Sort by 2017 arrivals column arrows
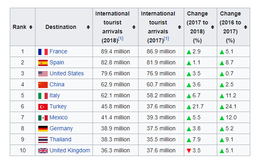Screen dimensions: 260x167 pos(179,27)
